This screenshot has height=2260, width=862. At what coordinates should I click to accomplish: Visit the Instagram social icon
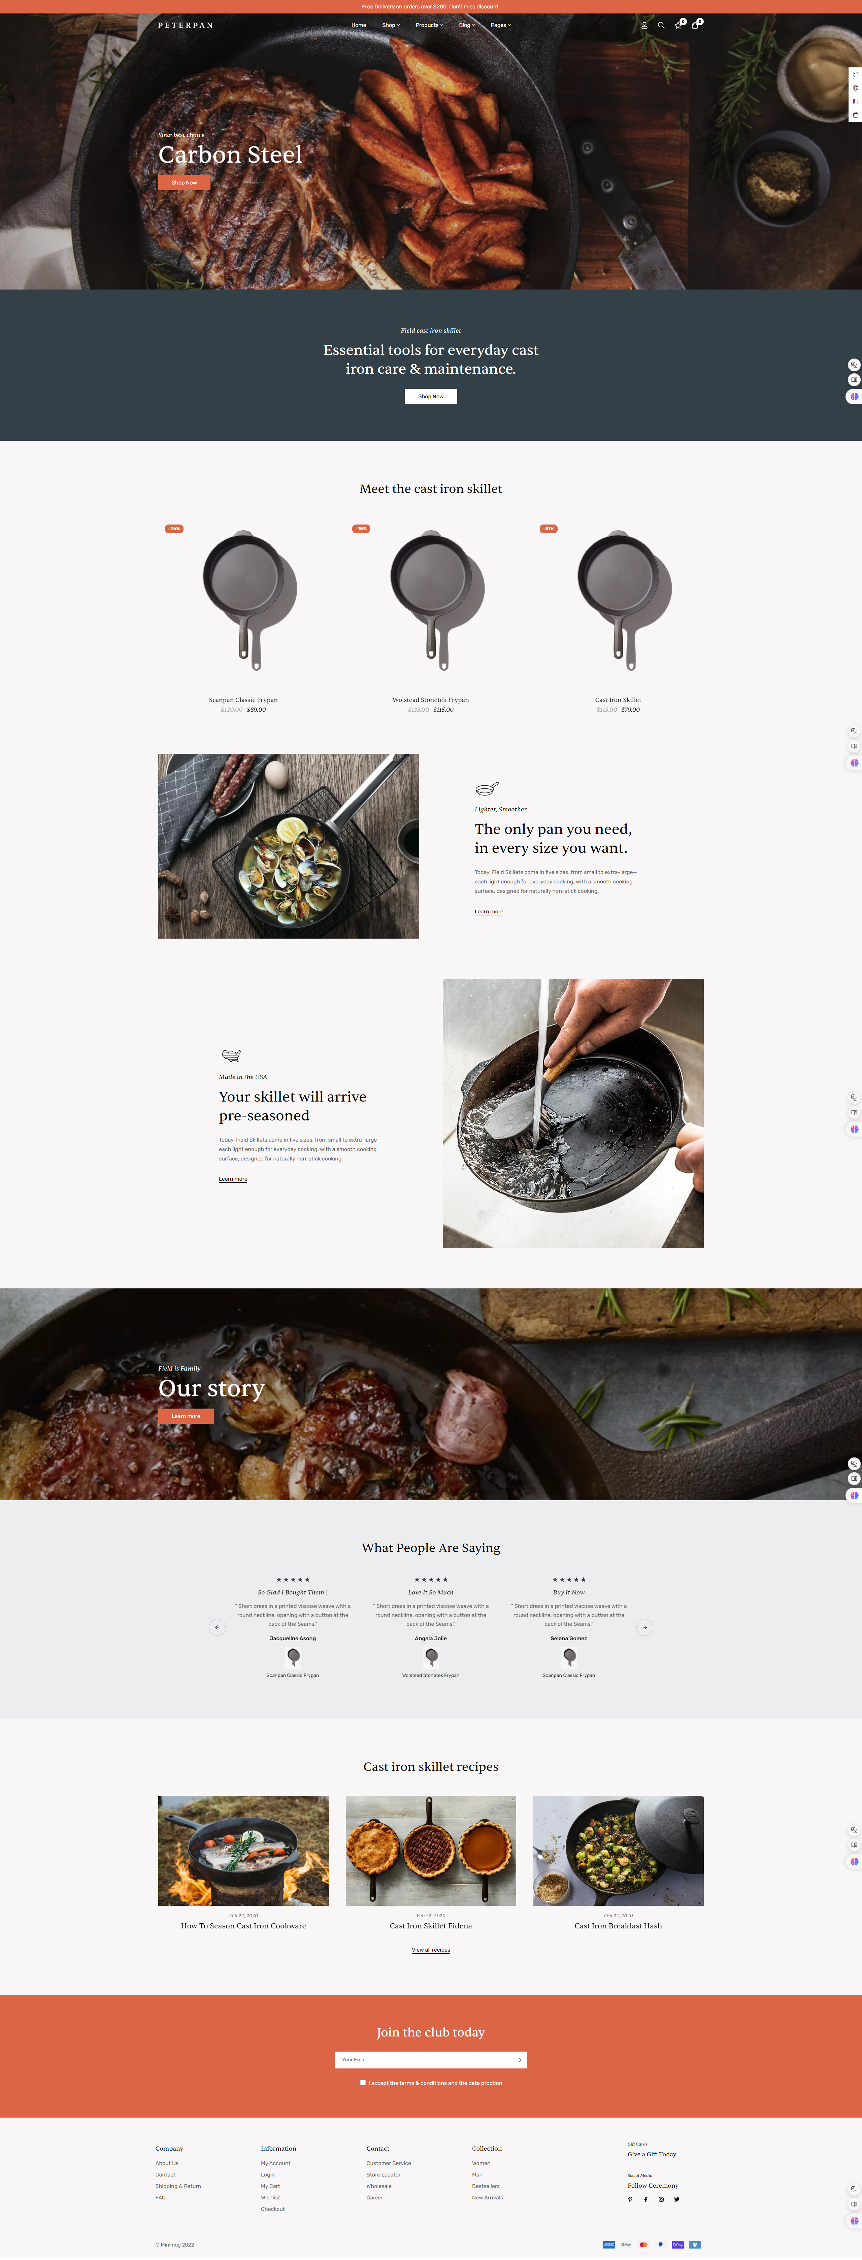pos(661,2199)
